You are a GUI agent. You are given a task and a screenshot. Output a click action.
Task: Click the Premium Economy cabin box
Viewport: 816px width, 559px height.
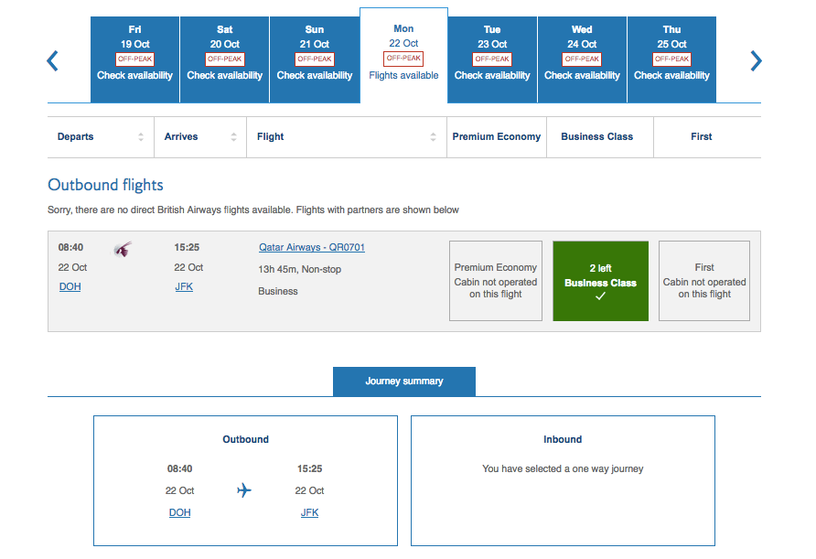tap(496, 281)
